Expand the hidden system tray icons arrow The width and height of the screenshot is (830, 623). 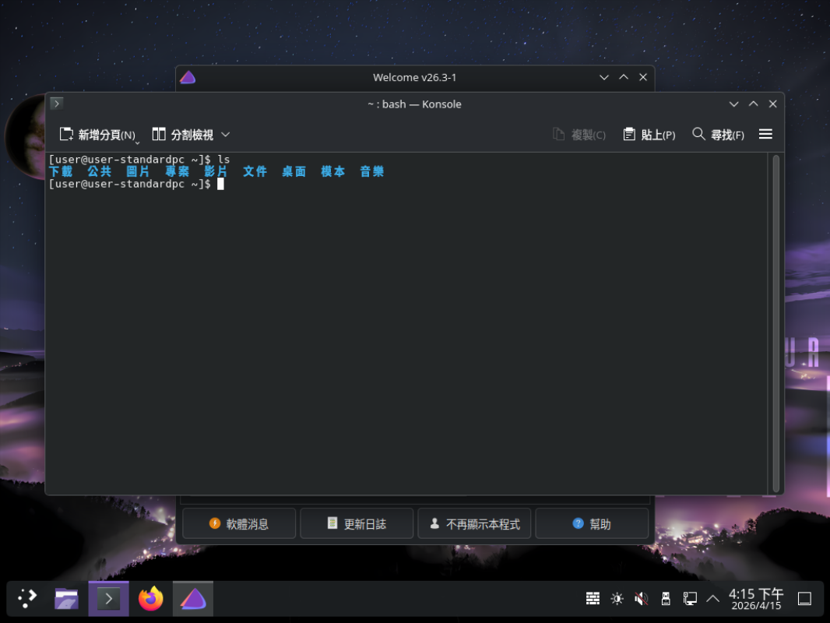(712, 599)
